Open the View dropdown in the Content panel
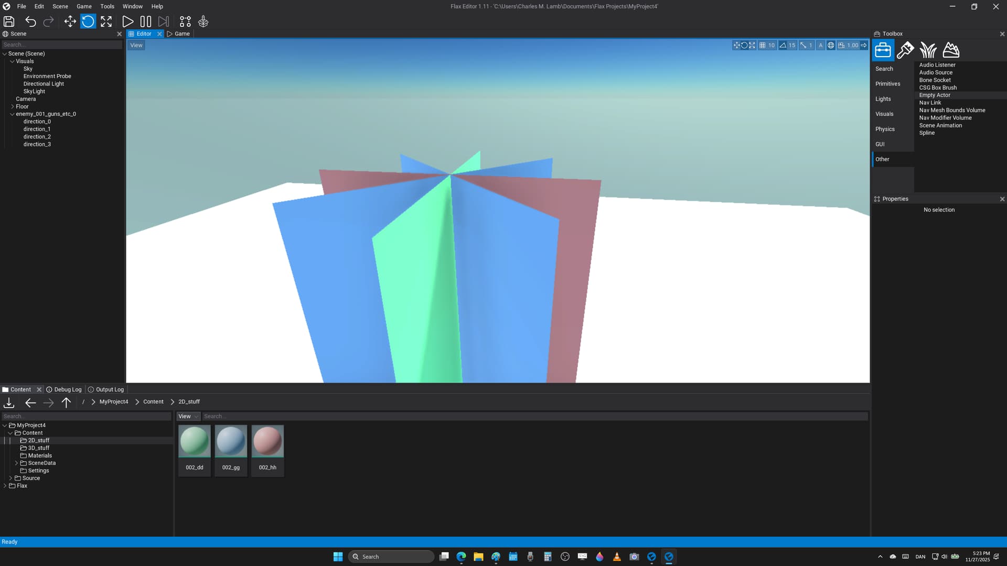This screenshot has width=1007, height=566. click(188, 416)
